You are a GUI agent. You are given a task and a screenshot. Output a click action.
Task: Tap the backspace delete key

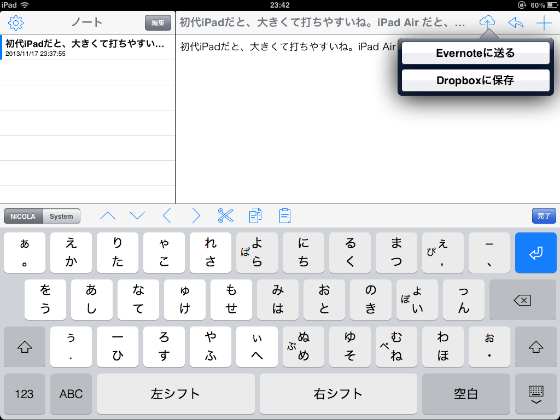523,300
